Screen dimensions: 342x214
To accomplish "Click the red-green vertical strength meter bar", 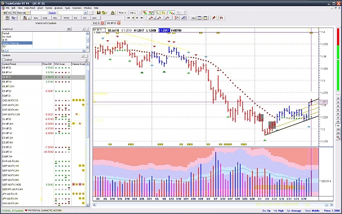I will 338,60.
